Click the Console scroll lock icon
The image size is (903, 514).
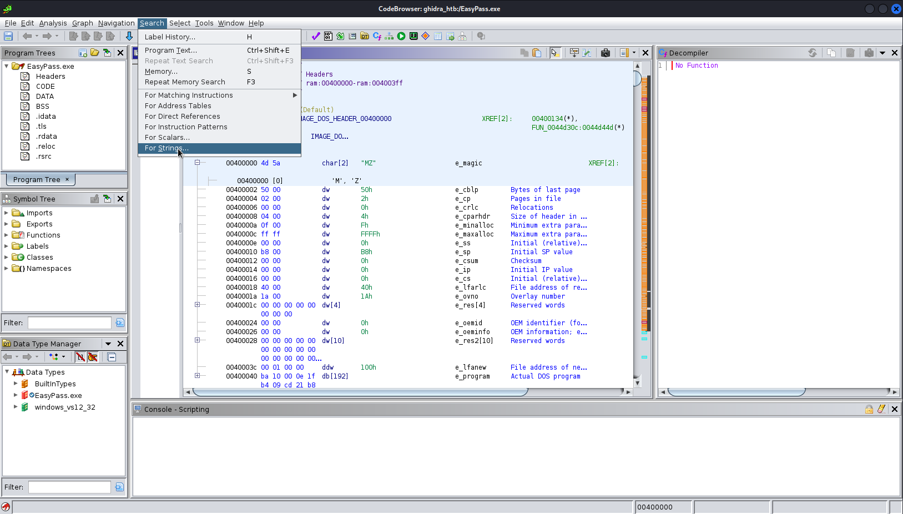pos(869,409)
